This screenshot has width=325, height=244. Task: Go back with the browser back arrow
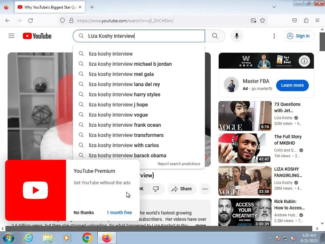(x=8, y=21)
